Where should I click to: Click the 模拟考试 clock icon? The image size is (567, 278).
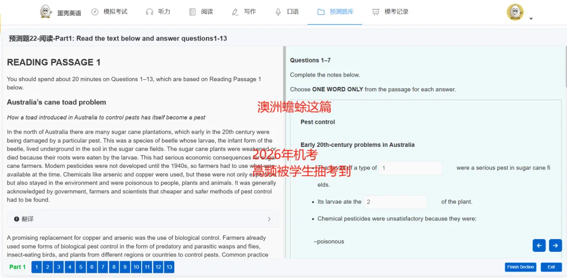(94, 12)
